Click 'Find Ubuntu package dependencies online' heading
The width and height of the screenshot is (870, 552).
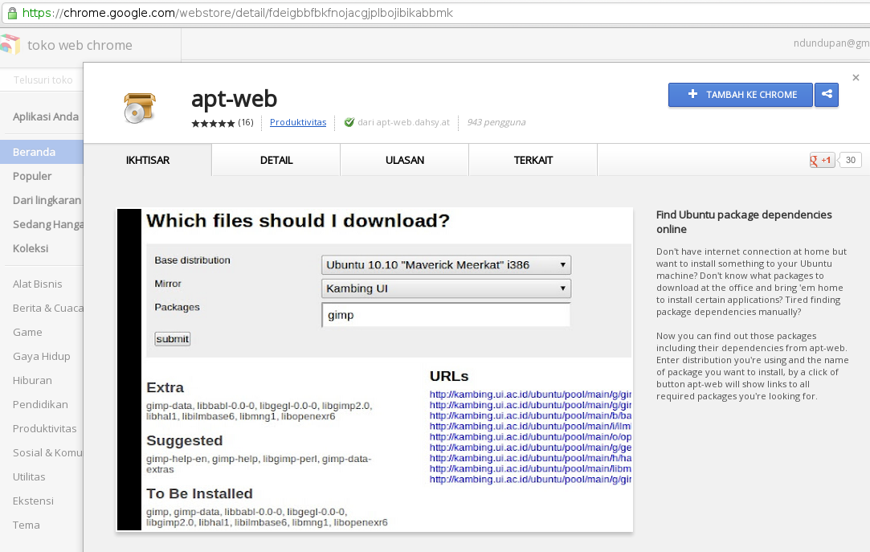point(744,222)
